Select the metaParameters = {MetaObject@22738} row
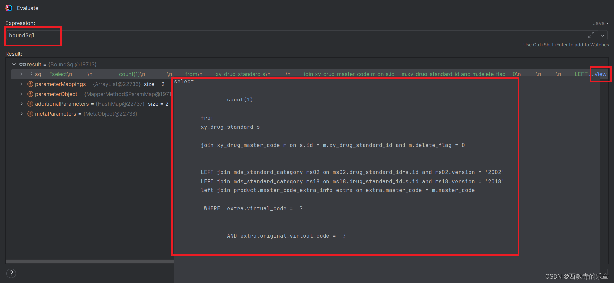 coord(86,114)
